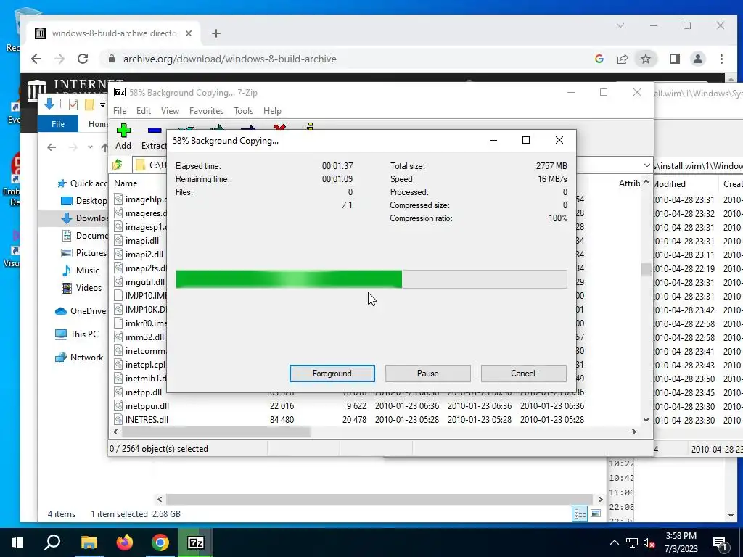
Task: Click the 7-Zip horizontal scrollbar thumb
Action: coord(216,432)
